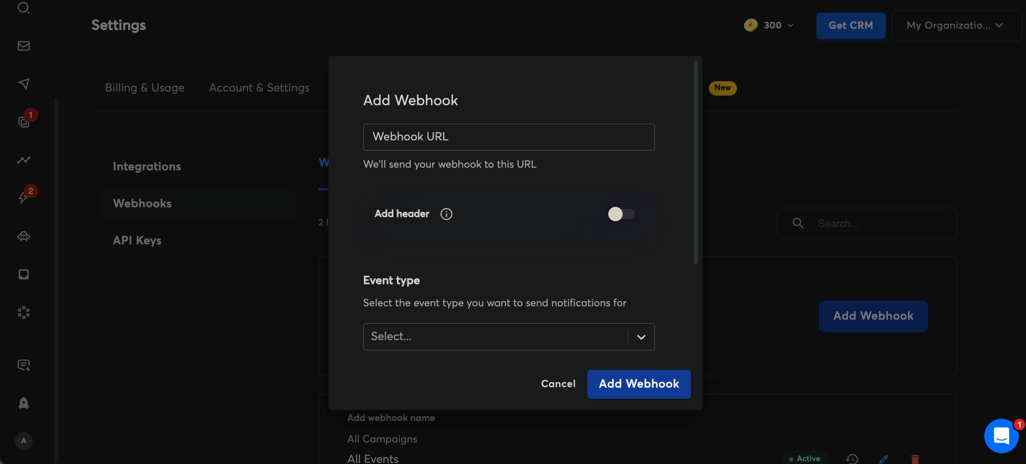1026x464 pixels.
Task: Switch to Billing & Usage tab
Action: click(x=144, y=88)
